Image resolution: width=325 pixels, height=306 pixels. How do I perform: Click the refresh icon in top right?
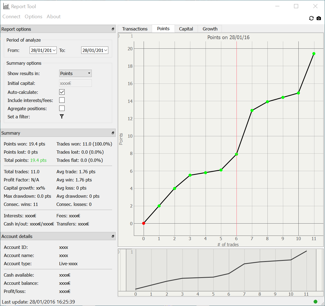click(x=311, y=18)
